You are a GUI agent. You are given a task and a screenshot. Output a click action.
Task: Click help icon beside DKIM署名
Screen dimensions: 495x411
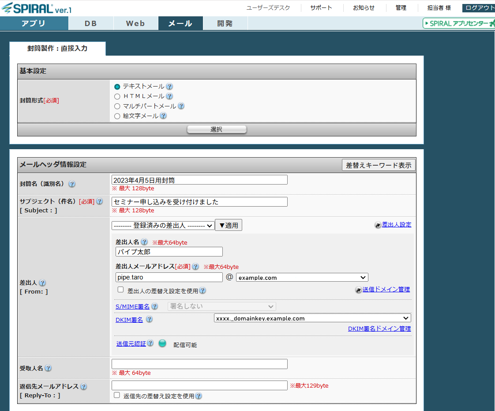150,320
